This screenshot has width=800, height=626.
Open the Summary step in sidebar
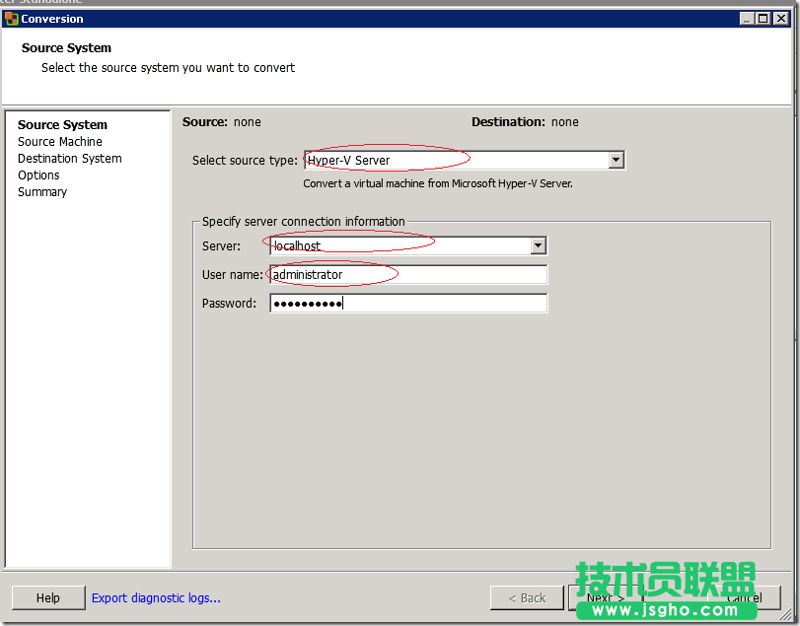41,191
